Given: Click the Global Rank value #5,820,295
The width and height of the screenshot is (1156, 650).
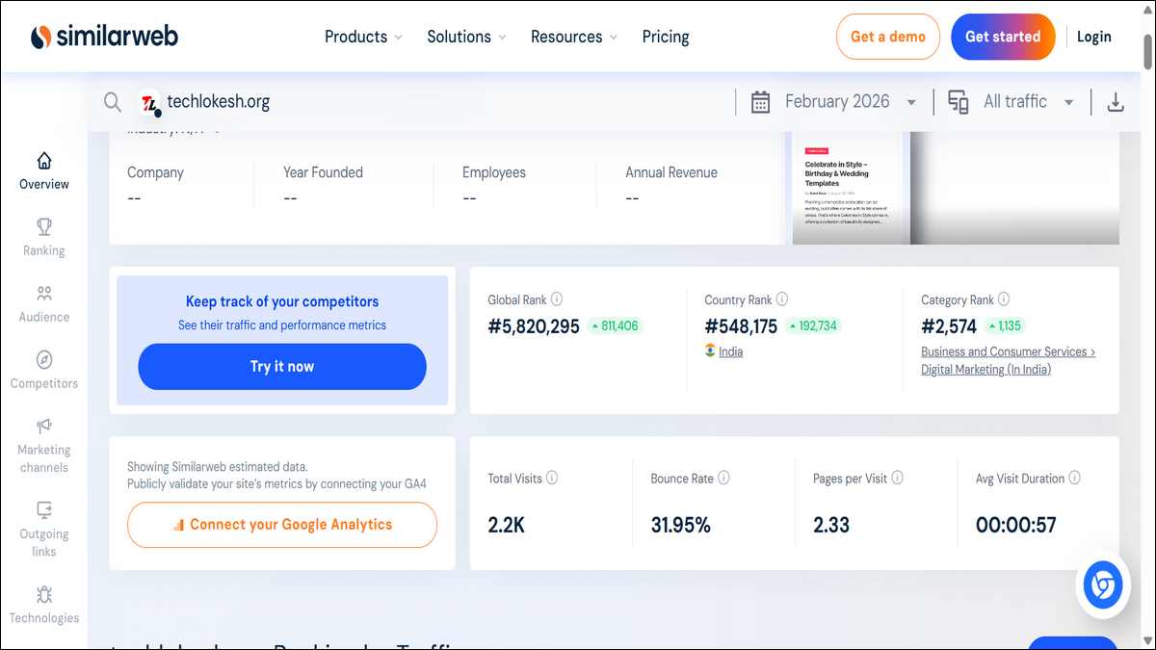Looking at the screenshot, I should pyautogui.click(x=534, y=326).
